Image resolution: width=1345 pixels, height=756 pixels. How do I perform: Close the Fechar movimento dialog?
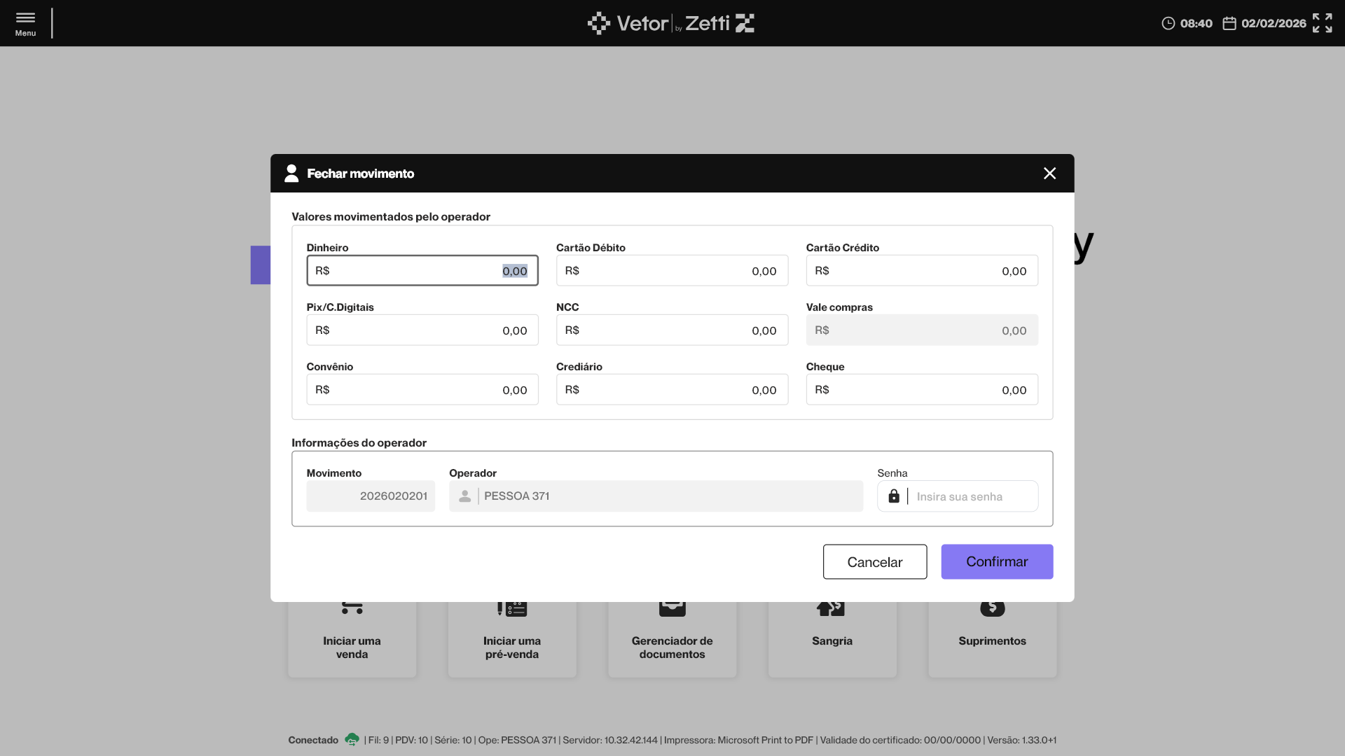1049,174
